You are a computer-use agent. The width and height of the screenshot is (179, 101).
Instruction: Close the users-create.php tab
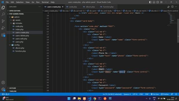coord(63,7)
